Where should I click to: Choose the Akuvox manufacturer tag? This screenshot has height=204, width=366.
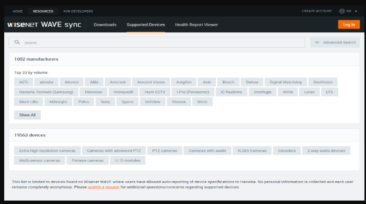[72, 82]
